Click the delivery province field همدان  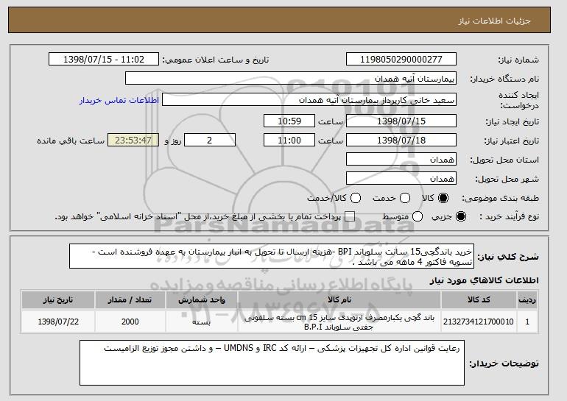coord(401,159)
